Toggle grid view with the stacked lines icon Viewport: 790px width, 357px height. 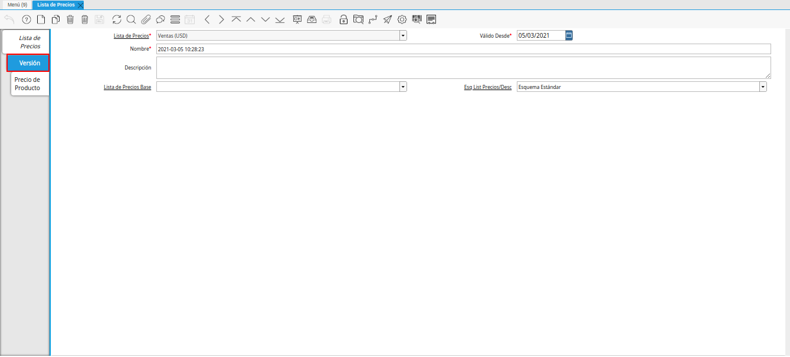(175, 19)
